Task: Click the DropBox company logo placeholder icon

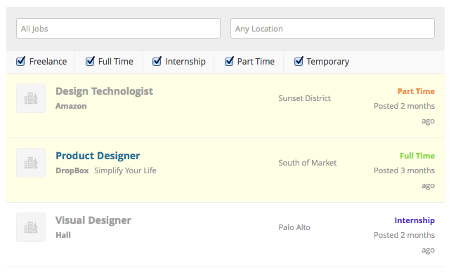Action: tap(31, 163)
